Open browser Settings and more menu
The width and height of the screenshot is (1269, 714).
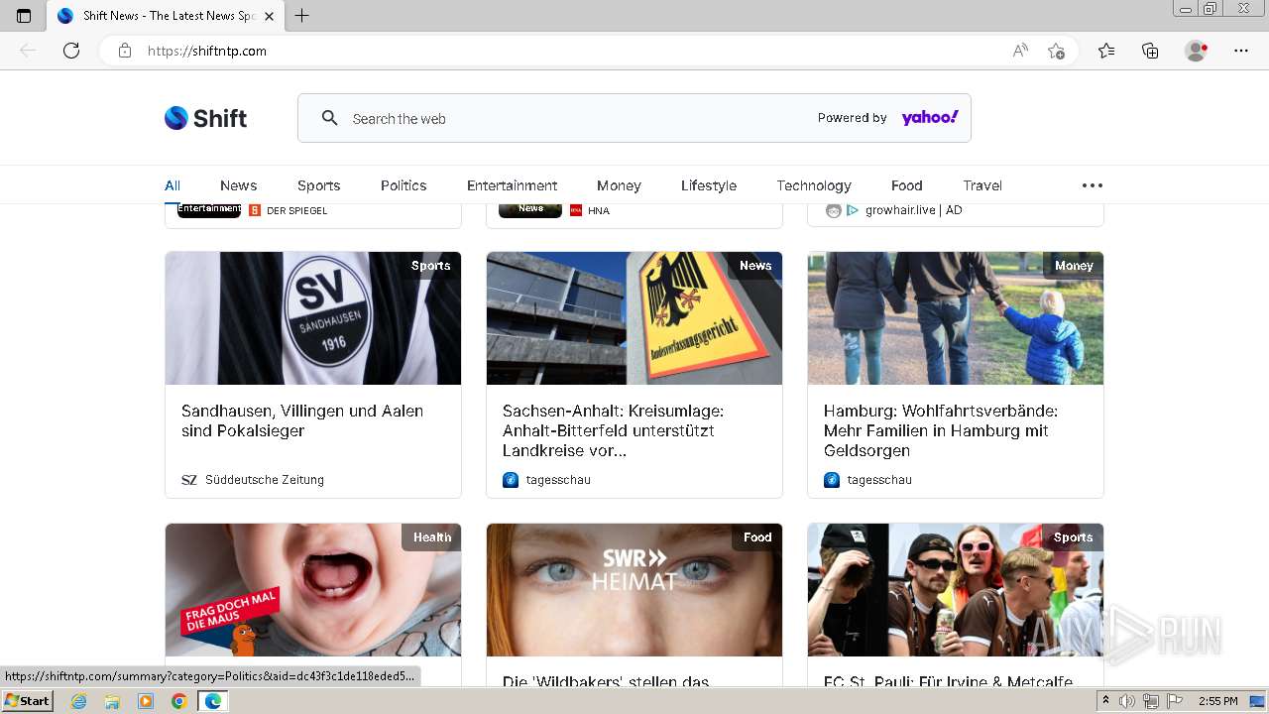pyautogui.click(x=1241, y=51)
